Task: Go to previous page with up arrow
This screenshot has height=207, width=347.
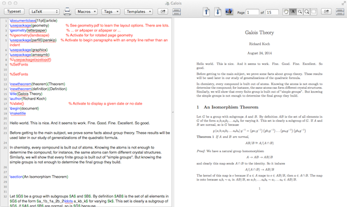Action: 206,11
